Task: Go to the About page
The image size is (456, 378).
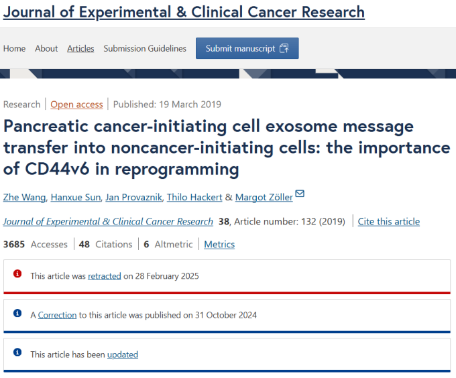Action: pos(46,48)
